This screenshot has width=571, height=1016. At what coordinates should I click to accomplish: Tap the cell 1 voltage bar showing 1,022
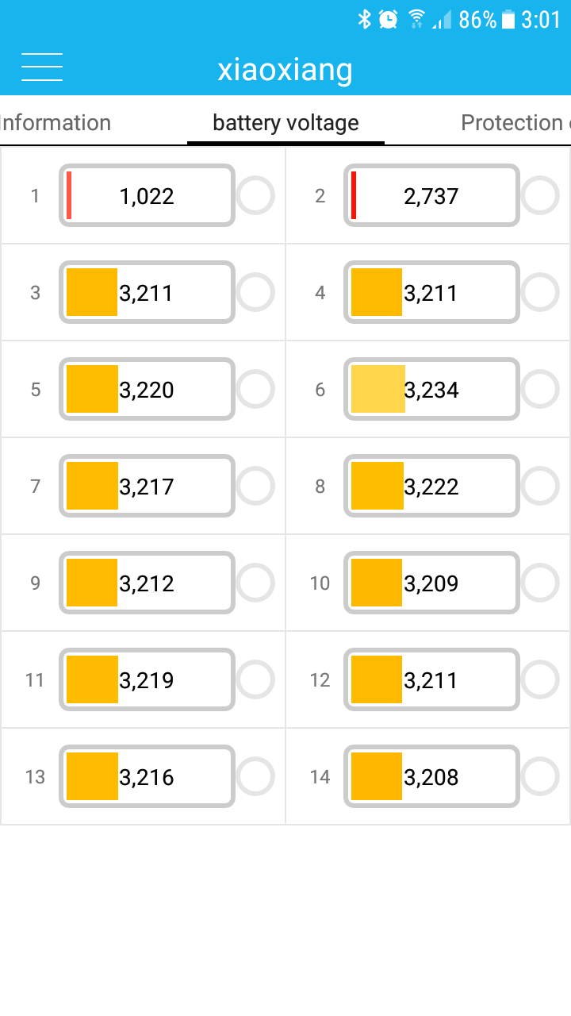pyautogui.click(x=147, y=195)
